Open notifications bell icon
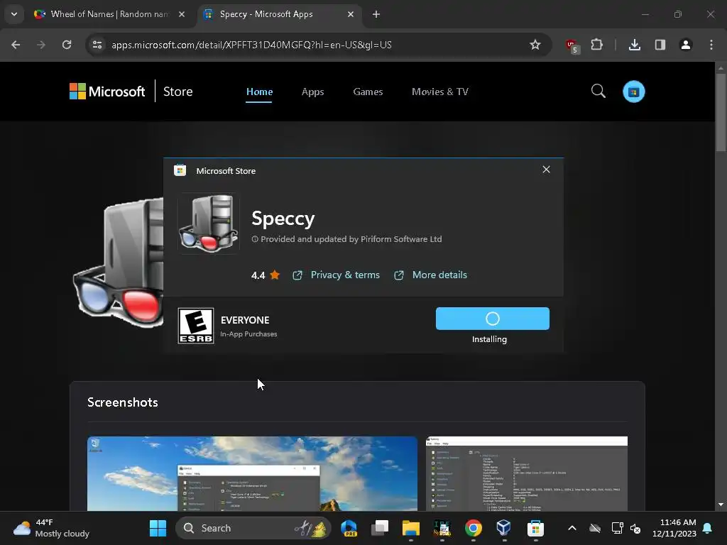 [708, 528]
